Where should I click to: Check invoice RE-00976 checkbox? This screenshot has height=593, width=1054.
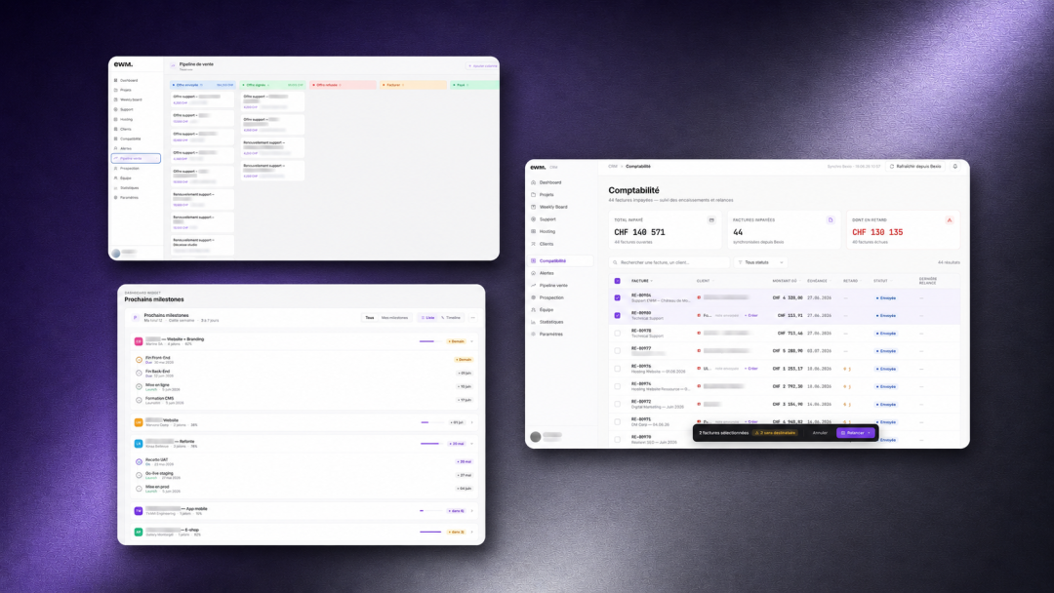click(x=617, y=369)
